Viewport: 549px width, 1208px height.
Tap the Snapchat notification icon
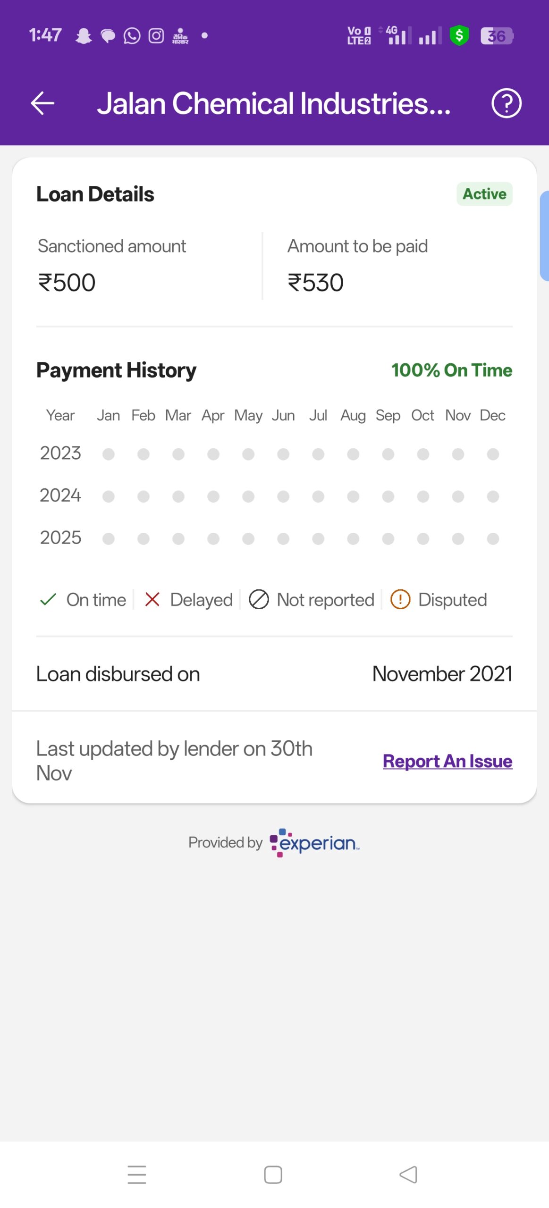click(x=84, y=36)
